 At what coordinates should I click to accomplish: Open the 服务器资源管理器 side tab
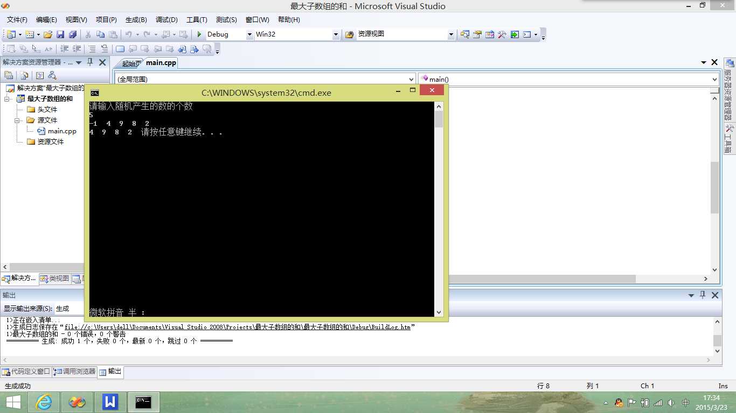pos(728,89)
